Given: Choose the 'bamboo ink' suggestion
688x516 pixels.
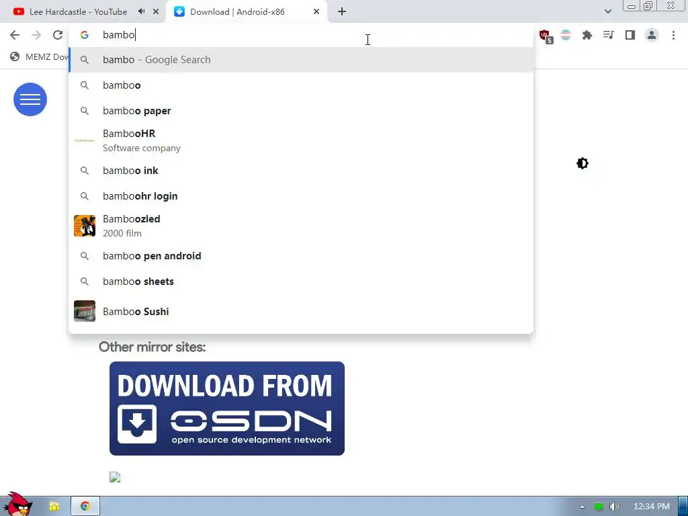Looking at the screenshot, I should [302, 170].
